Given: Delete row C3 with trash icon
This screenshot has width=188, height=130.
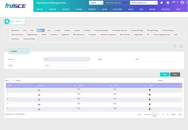Looking at the screenshot, I should [150, 99].
